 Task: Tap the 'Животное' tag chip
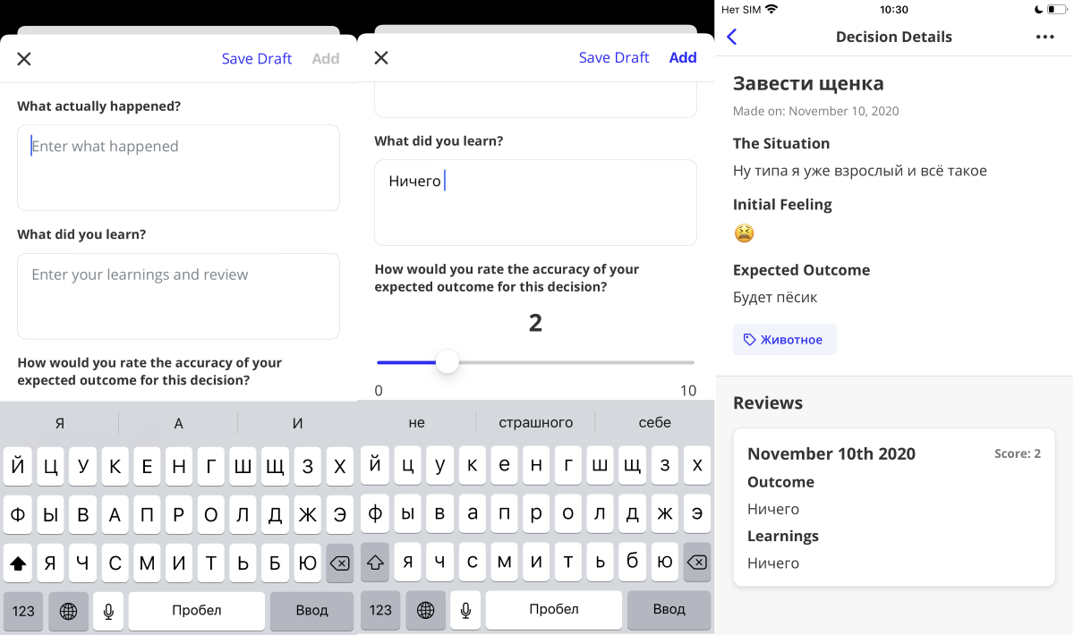[x=785, y=340]
